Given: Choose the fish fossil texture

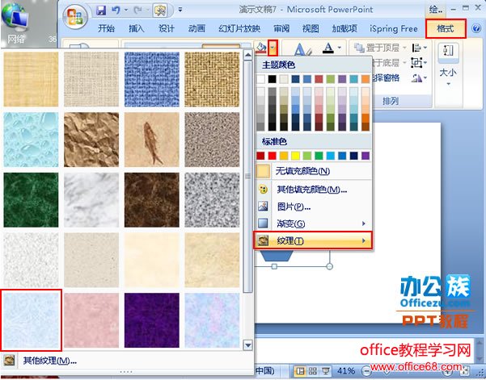Looking at the screenshot, I should click(152, 140).
